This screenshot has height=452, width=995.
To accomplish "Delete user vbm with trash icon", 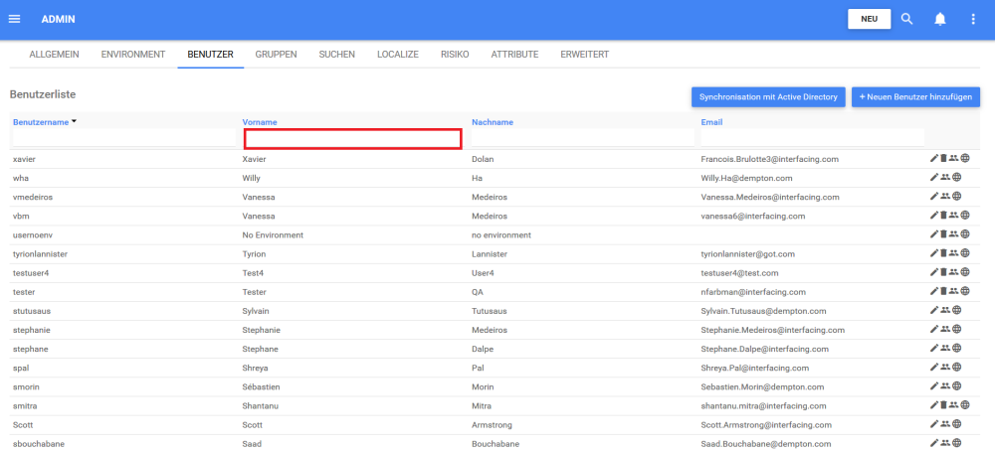I will click(x=943, y=216).
